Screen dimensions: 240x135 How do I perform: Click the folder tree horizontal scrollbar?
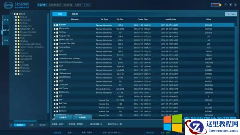(25, 121)
